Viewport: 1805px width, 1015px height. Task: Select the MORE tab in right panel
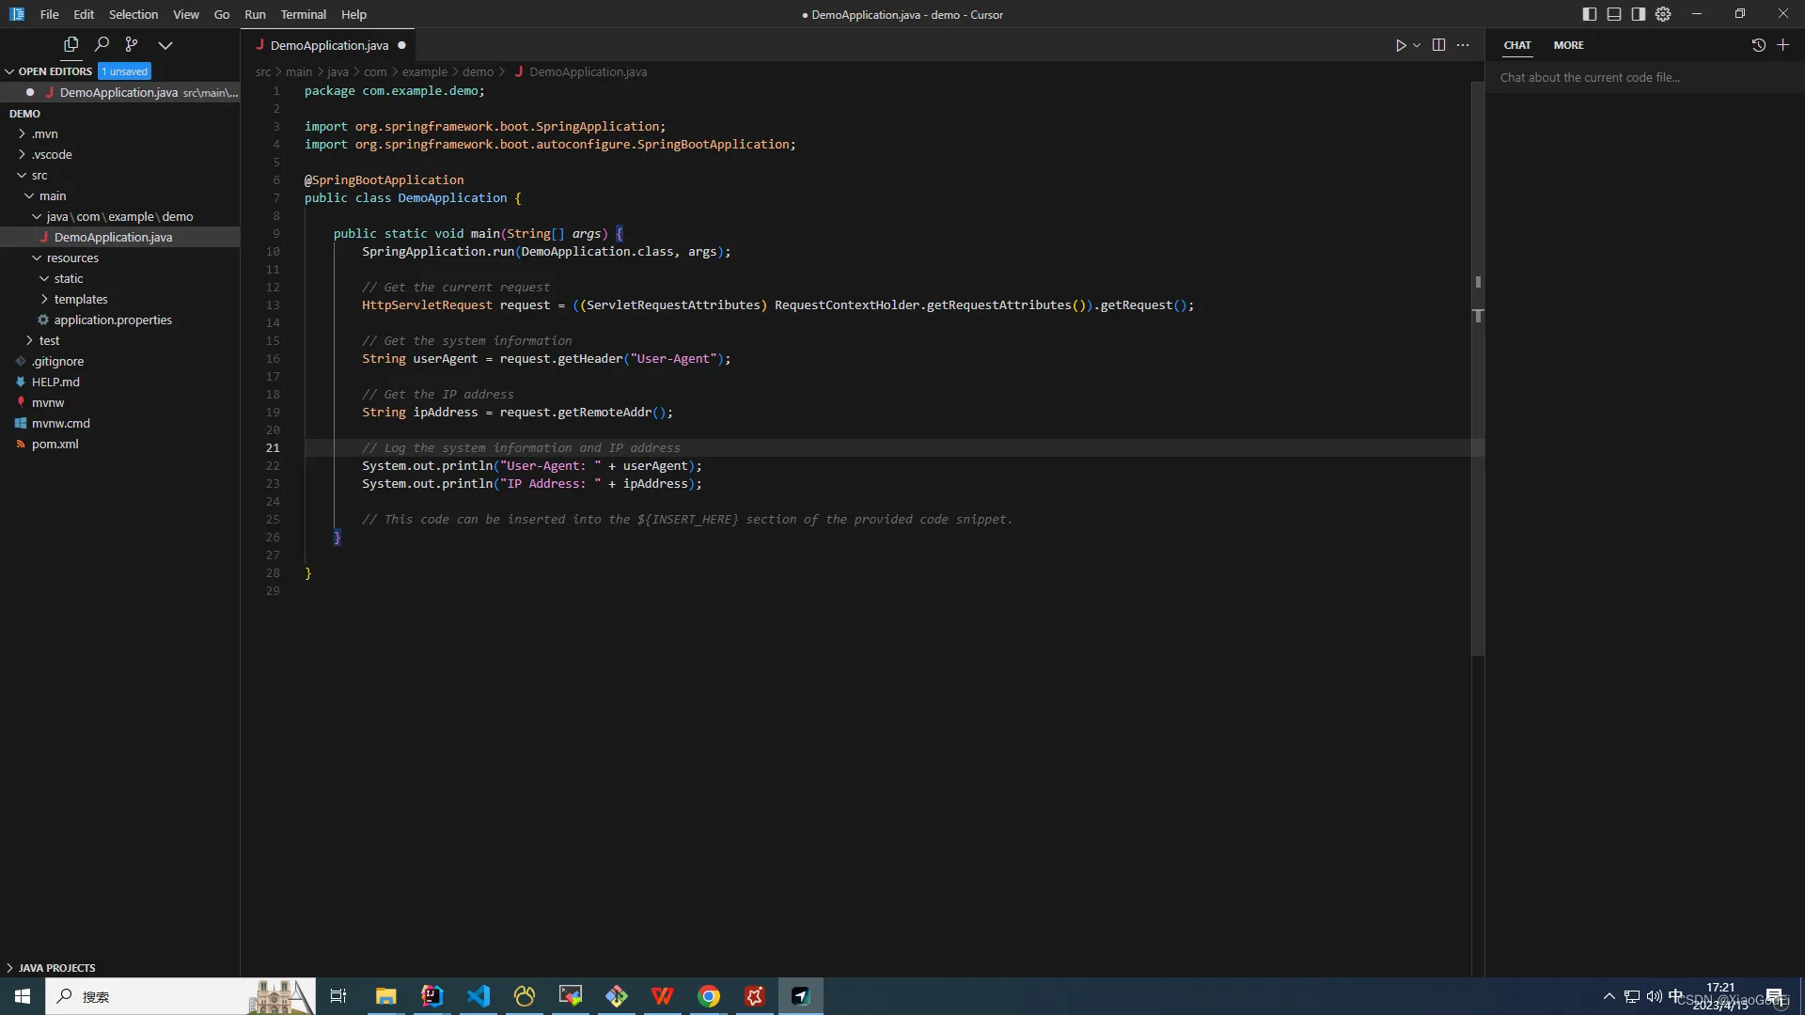click(1569, 44)
